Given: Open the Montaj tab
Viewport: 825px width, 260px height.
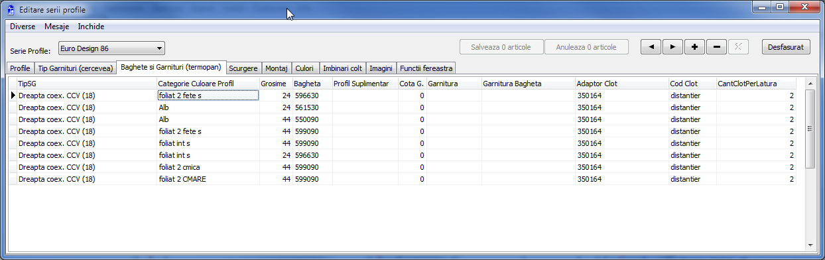Looking at the screenshot, I should (276, 68).
